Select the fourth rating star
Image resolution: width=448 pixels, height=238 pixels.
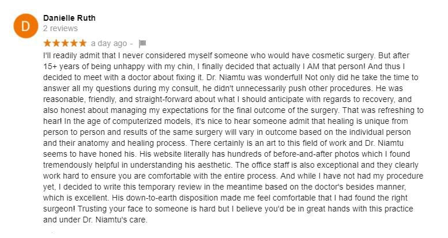click(74, 43)
